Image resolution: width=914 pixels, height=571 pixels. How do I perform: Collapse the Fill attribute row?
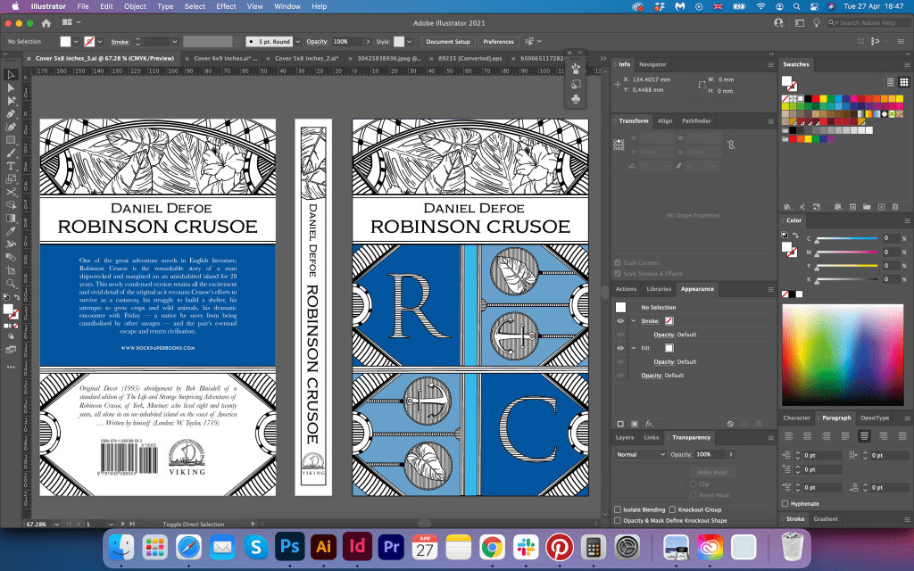(633, 348)
